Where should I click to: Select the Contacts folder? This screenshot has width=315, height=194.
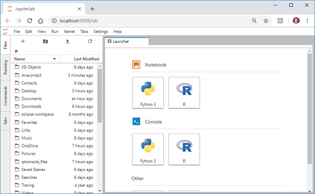coord(54,83)
